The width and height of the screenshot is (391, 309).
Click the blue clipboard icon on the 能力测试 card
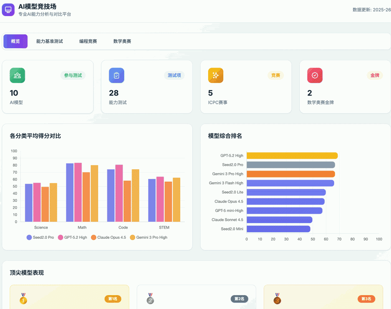(116, 75)
